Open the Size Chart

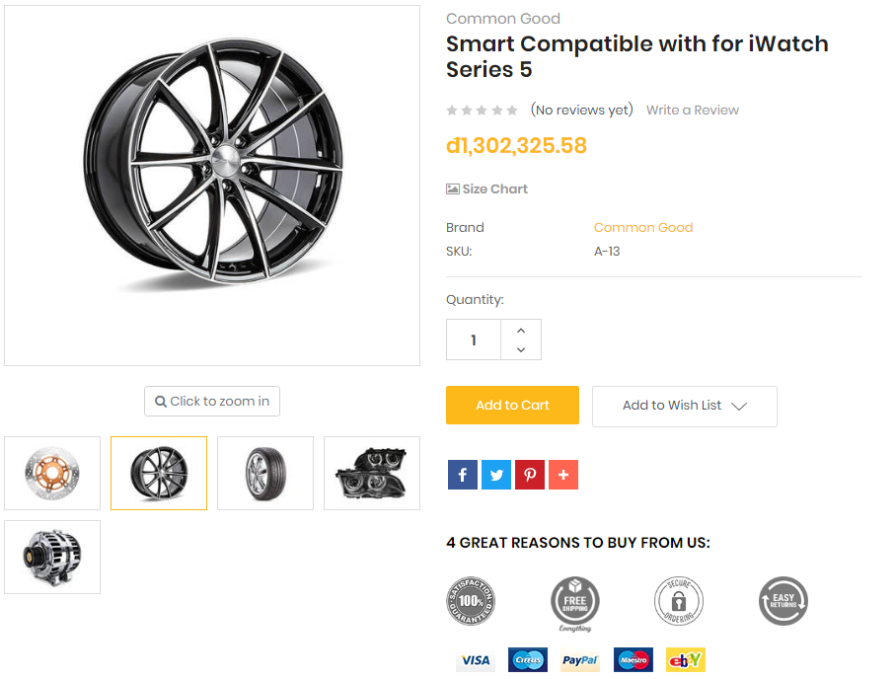point(487,189)
